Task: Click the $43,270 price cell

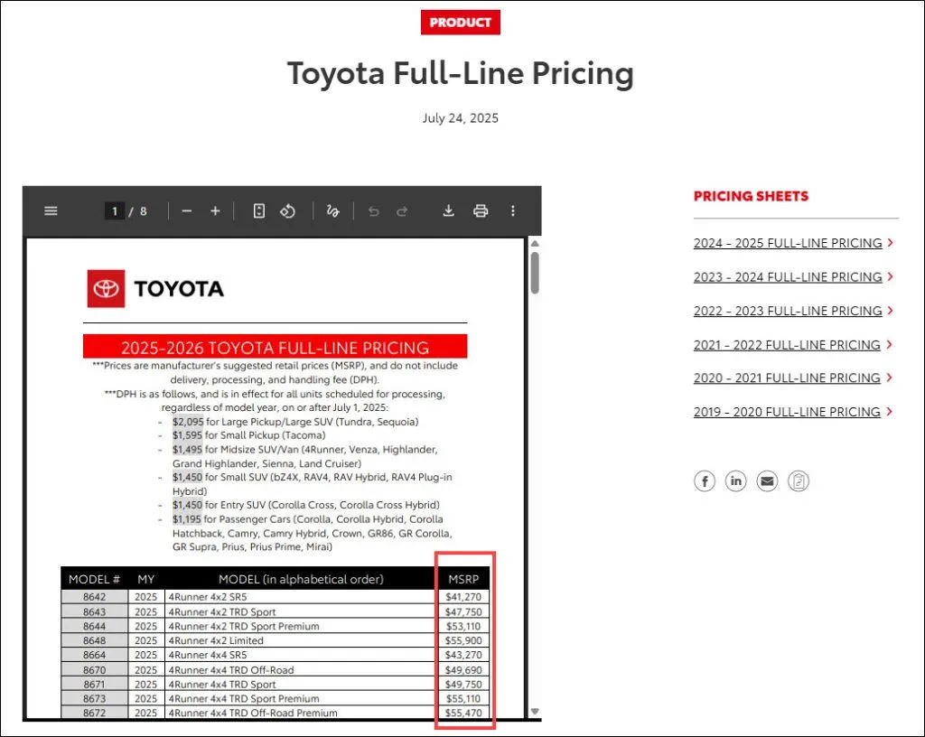Action: [x=463, y=655]
